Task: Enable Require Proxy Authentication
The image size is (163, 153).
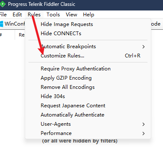Action: tap(75, 69)
